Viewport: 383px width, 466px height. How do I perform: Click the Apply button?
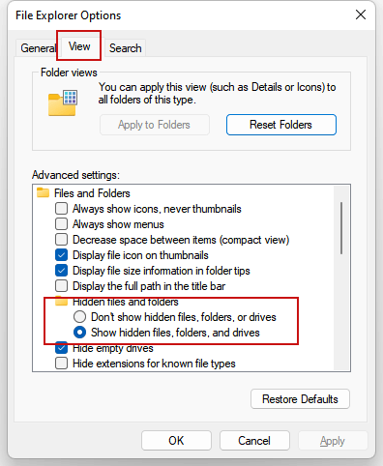tap(333, 440)
